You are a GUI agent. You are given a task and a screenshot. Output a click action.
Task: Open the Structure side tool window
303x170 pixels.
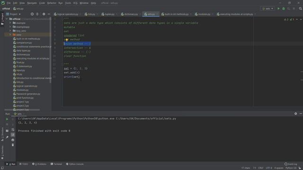pyautogui.click(x=2, y=135)
